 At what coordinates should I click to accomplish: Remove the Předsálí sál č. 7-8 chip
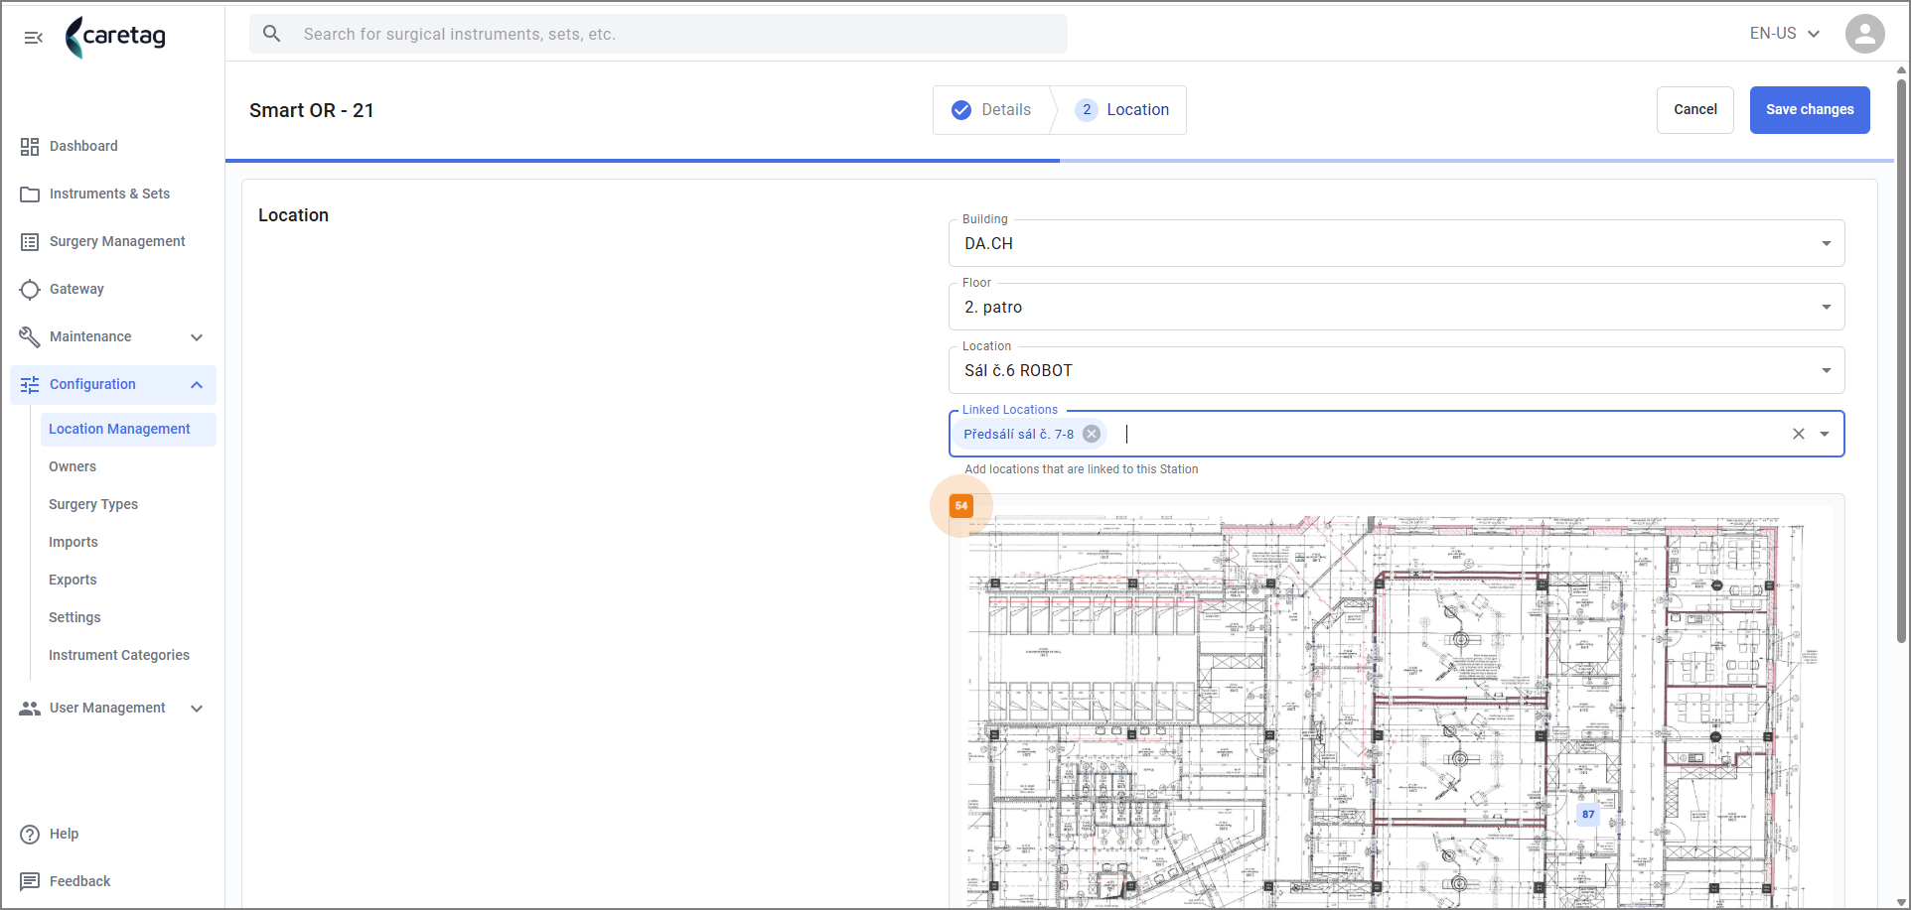click(x=1092, y=434)
